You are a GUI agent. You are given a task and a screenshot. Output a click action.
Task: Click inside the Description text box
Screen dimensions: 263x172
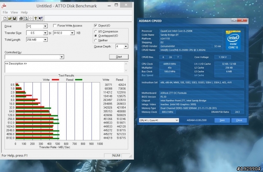point(65,67)
